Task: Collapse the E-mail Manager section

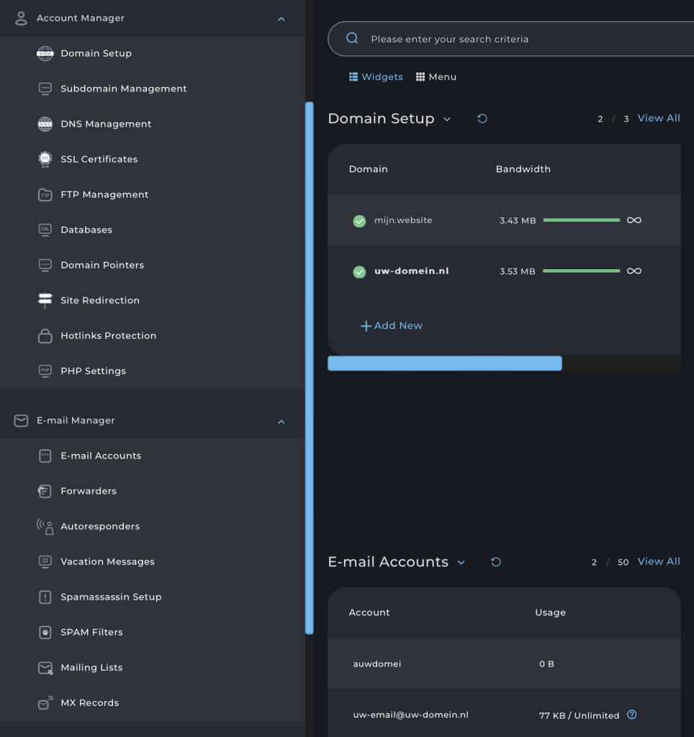Action: [x=281, y=421]
